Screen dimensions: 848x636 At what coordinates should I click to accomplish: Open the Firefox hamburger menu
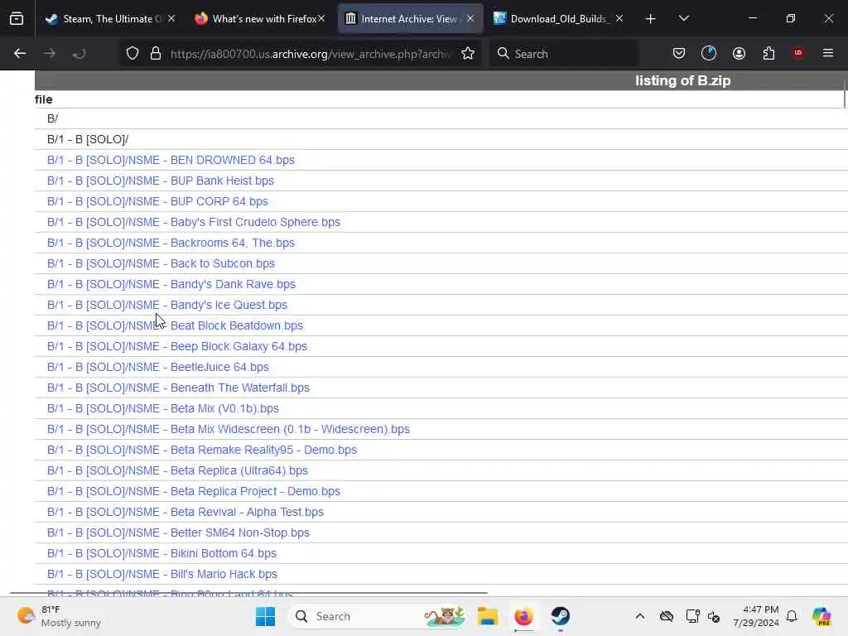(x=828, y=53)
